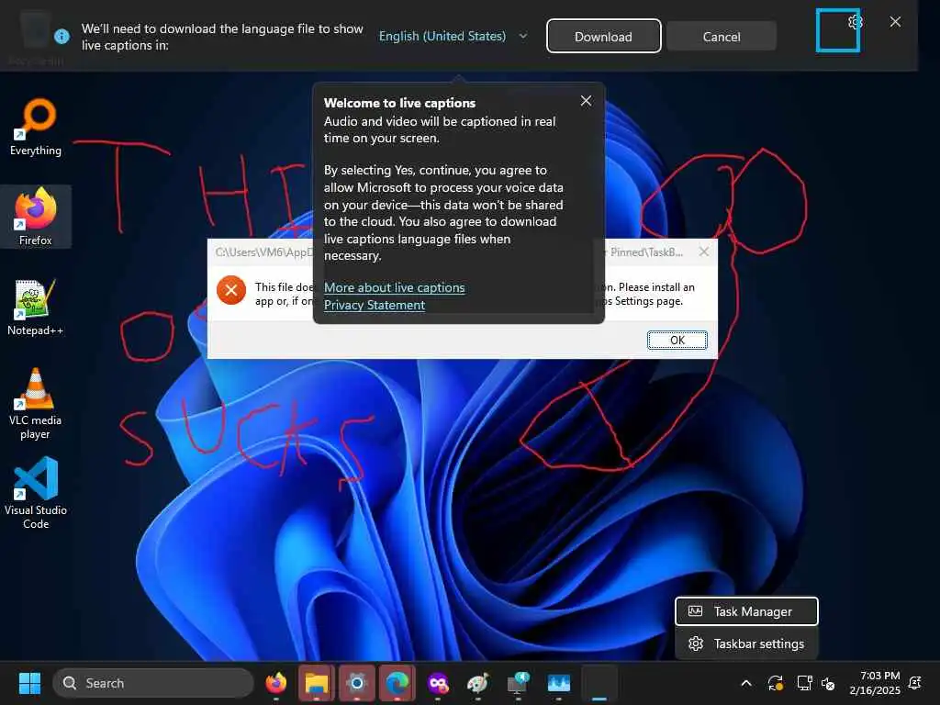Viewport: 940px width, 705px height.
Task: Click the red error icon in the dialog
Action: click(231, 290)
